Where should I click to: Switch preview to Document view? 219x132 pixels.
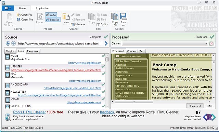(x=195, y=106)
